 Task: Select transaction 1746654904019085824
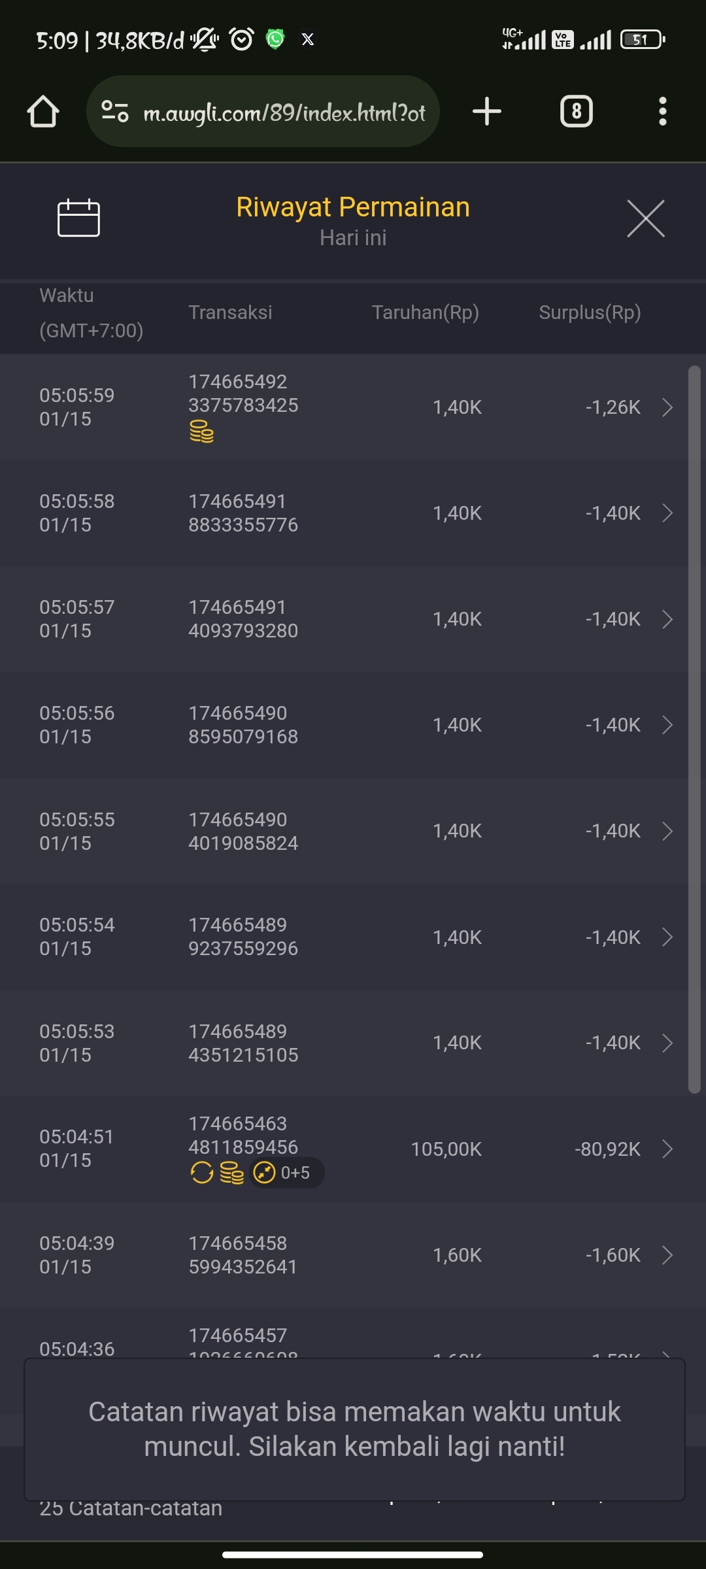point(243,831)
